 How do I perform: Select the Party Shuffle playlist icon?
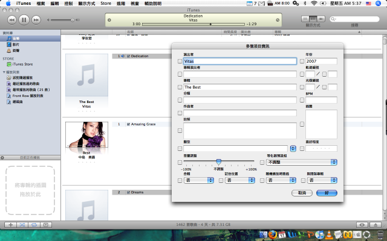click(x=9, y=78)
